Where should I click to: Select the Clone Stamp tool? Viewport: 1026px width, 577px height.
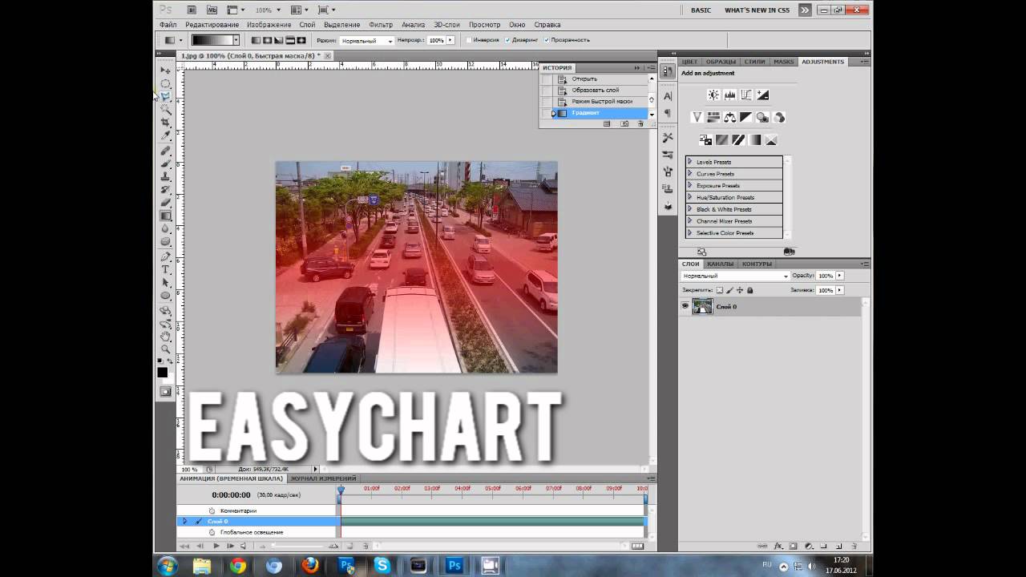click(165, 176)
